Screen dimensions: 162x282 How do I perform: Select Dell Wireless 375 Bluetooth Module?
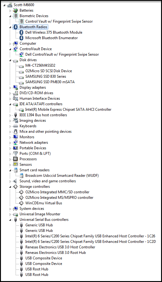click(54, 32)
